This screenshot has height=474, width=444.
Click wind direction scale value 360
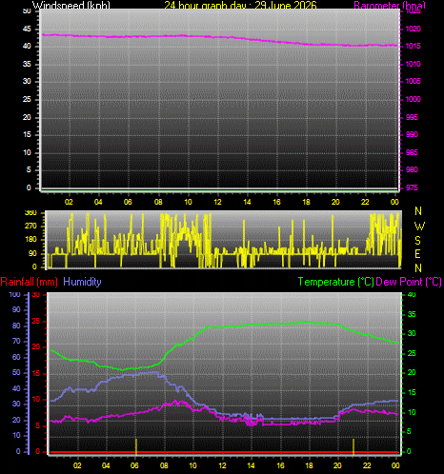(30, 213)
